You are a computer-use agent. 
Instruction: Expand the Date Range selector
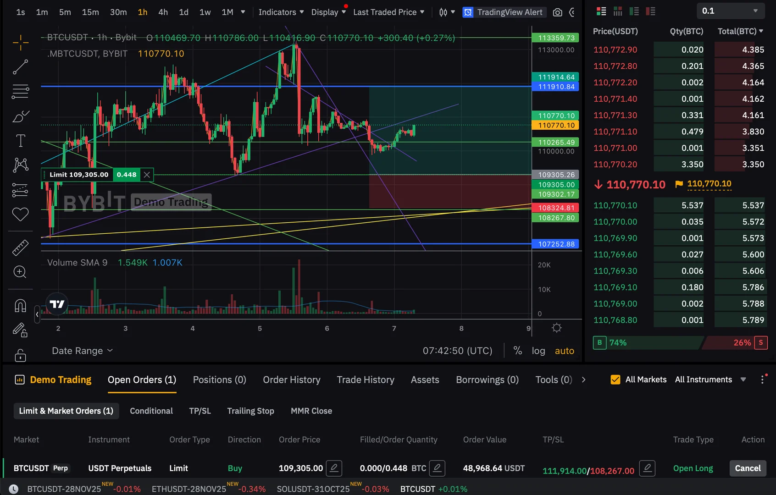point(82,351)
